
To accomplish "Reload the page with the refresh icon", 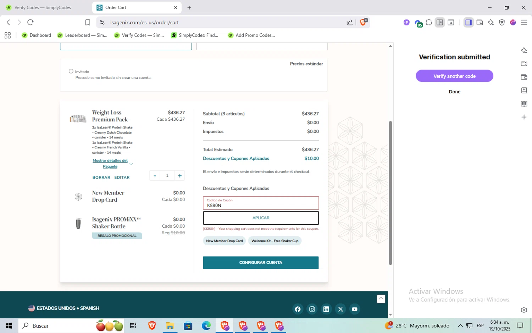I will 31,22.
